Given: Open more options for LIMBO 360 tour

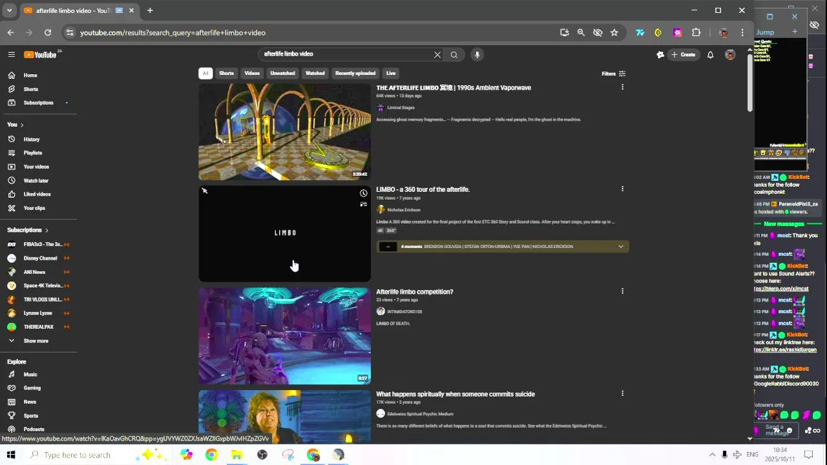Looking at the screenshot, I should click(x=622, y=189).
